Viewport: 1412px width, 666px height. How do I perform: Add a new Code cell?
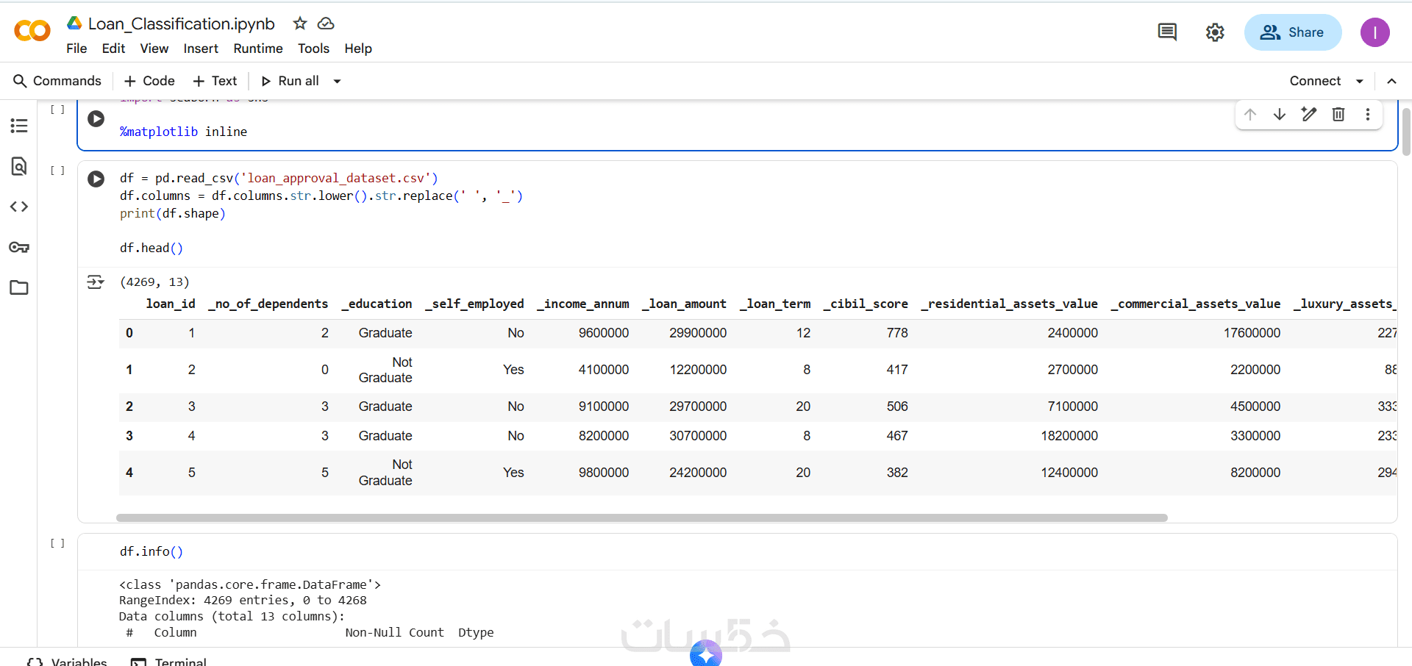(x=149, y=81)
